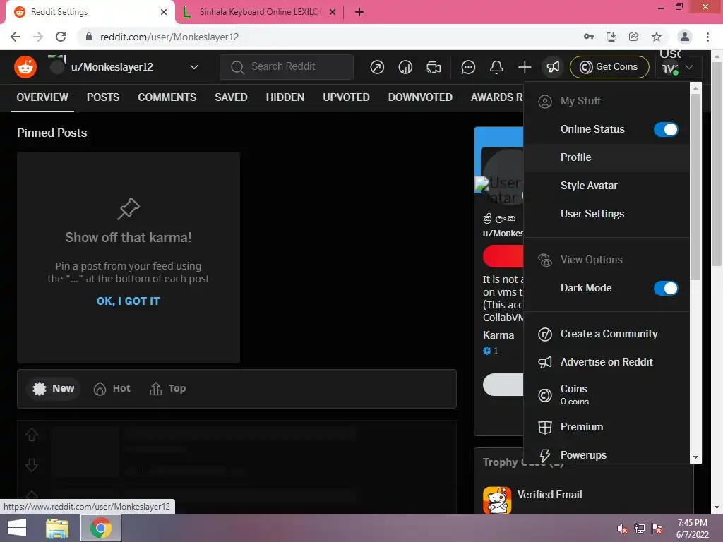Image resolution: width=723 pixels, height=542 pixels.
Task: Toggle Dark Mode switch
Action: click(x=666, y=288)
